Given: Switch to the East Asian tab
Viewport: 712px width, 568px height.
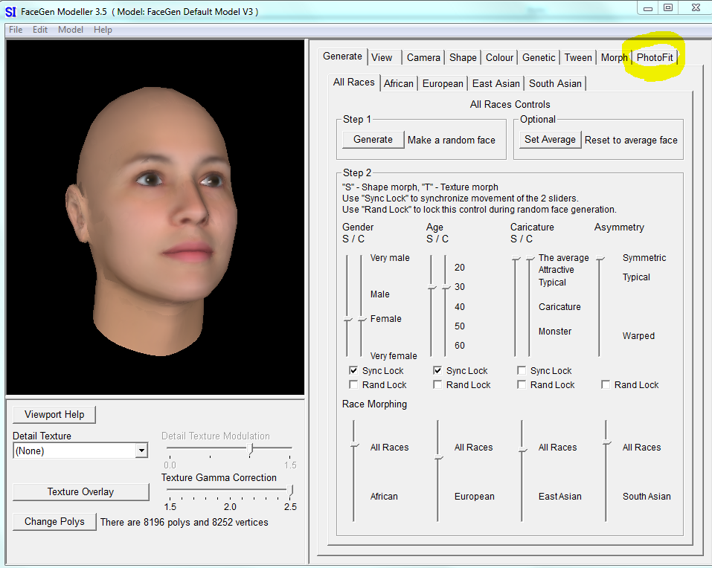Looking at the screenshot, I should pos(495,83).
